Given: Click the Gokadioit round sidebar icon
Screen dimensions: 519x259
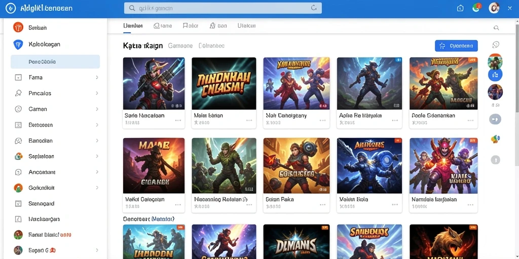Looking at the screenshot, I should pyautogui.click(x=18, y=188).
